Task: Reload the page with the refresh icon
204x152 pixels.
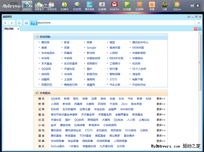Action: coord(19,23)
